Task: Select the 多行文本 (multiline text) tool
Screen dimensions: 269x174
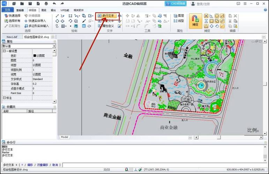Action: click(x=107, y=16)
